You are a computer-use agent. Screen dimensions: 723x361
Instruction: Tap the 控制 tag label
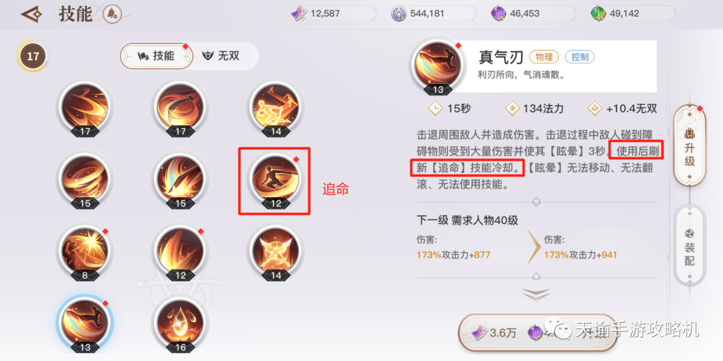pos(580,57)
